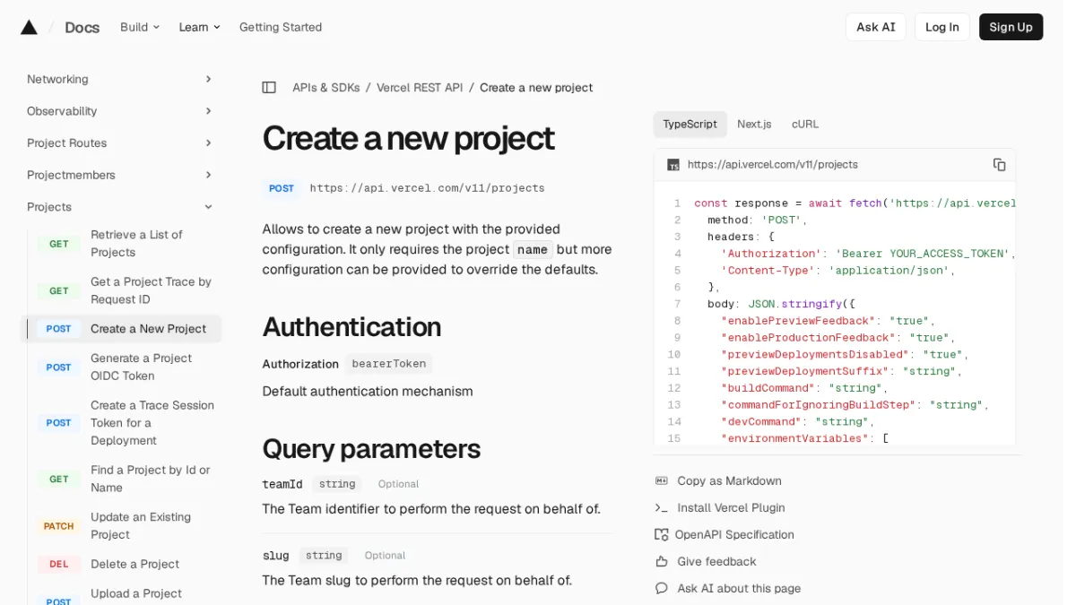The height and width of the screenshot is (605, 1076).
Task: Open Get a Project Trace by Request ID
Action: tap(151, 290)
